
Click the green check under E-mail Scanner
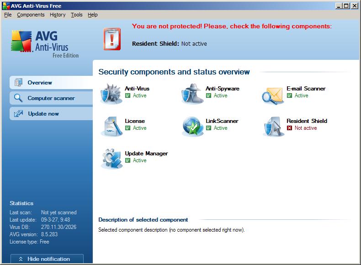289,95
